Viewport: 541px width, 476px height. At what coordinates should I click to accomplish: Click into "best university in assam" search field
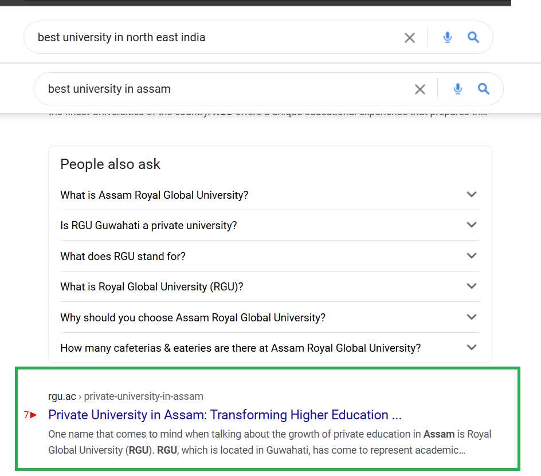click(229, 89)
